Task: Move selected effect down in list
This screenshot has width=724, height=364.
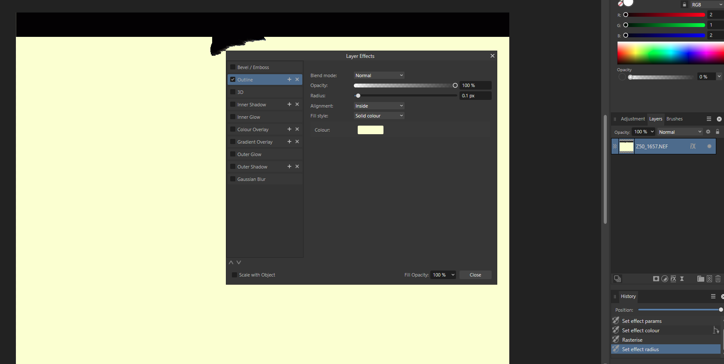Action: 239,262
